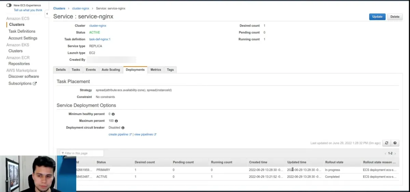410x192 pixels.
Task: Go to cluster-nginx breadcrumb
Action: pos(80,9)
